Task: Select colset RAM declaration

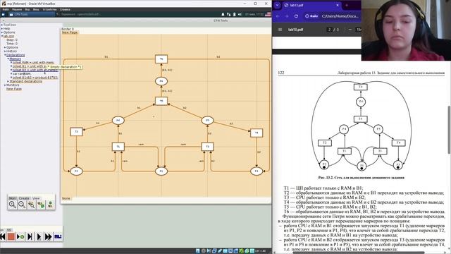Action: tap(33, 63)
